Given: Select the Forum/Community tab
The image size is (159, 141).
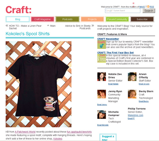Looking at the screenshot, I should [117, 19].
